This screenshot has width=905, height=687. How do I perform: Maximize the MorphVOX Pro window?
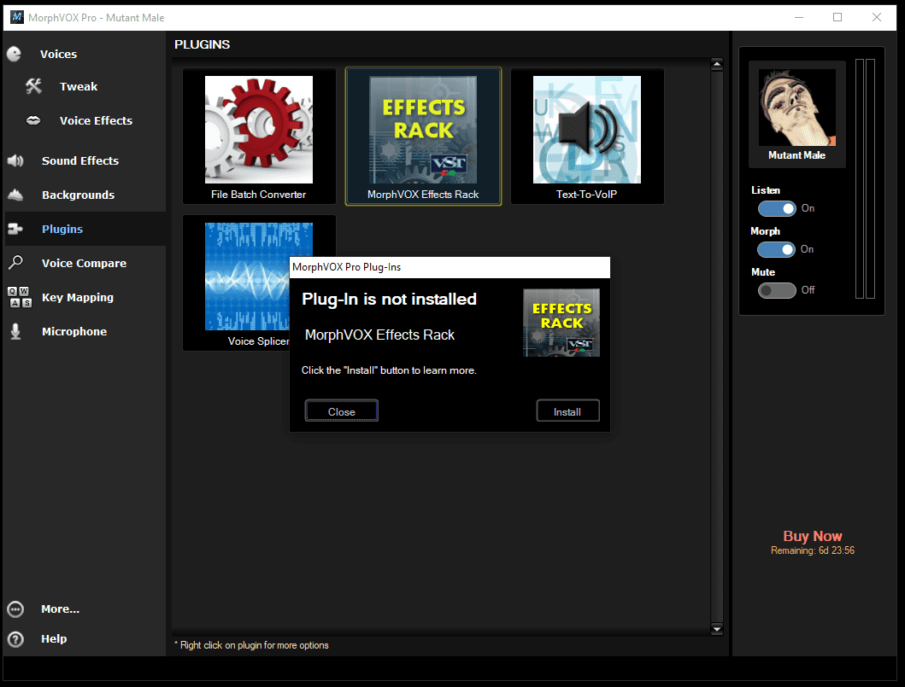(837, 17)
